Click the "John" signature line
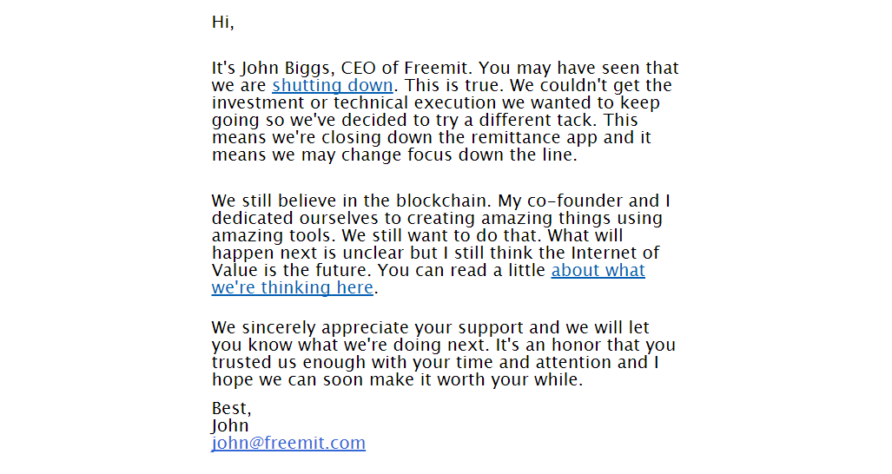This screenshot has width=892, height=474. point(230,426)
